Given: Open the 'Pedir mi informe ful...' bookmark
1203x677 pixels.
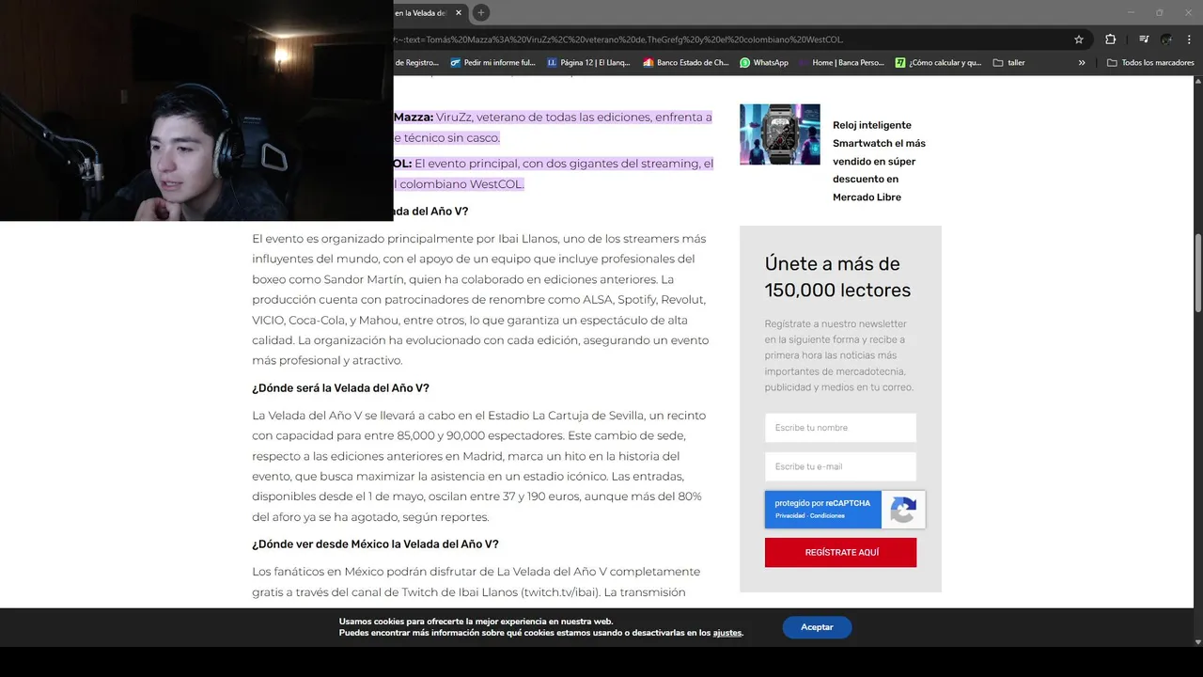Looking at the screenshot, I should coord(492,63).
